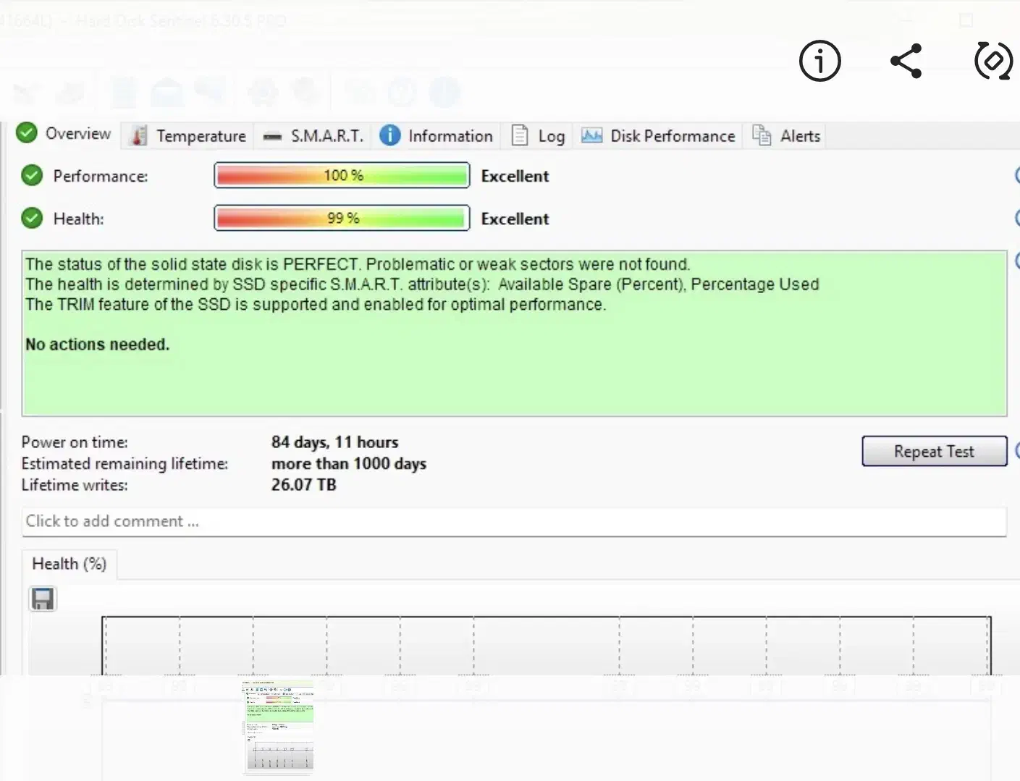Screen dimensions: 1020x781
Task: Click the green checkmark beside Performance
Action: click(x=32, y=176)
